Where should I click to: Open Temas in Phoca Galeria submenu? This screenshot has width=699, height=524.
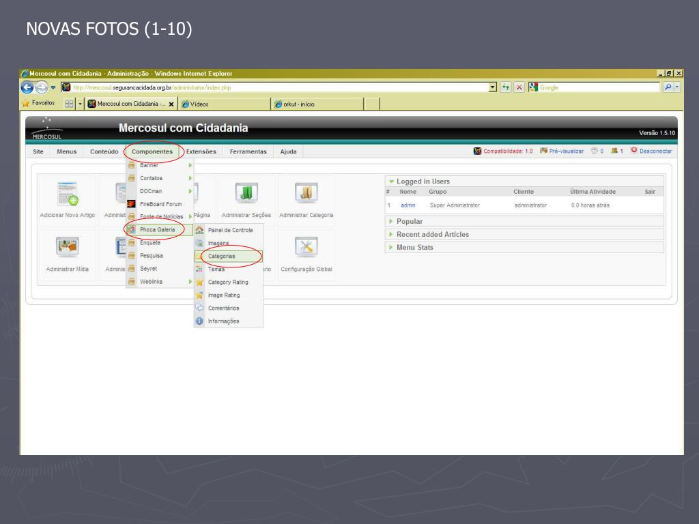(x=229, y=269)
